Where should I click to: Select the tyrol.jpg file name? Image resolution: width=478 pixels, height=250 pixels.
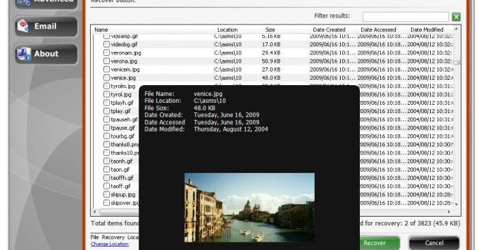point(121,95)
